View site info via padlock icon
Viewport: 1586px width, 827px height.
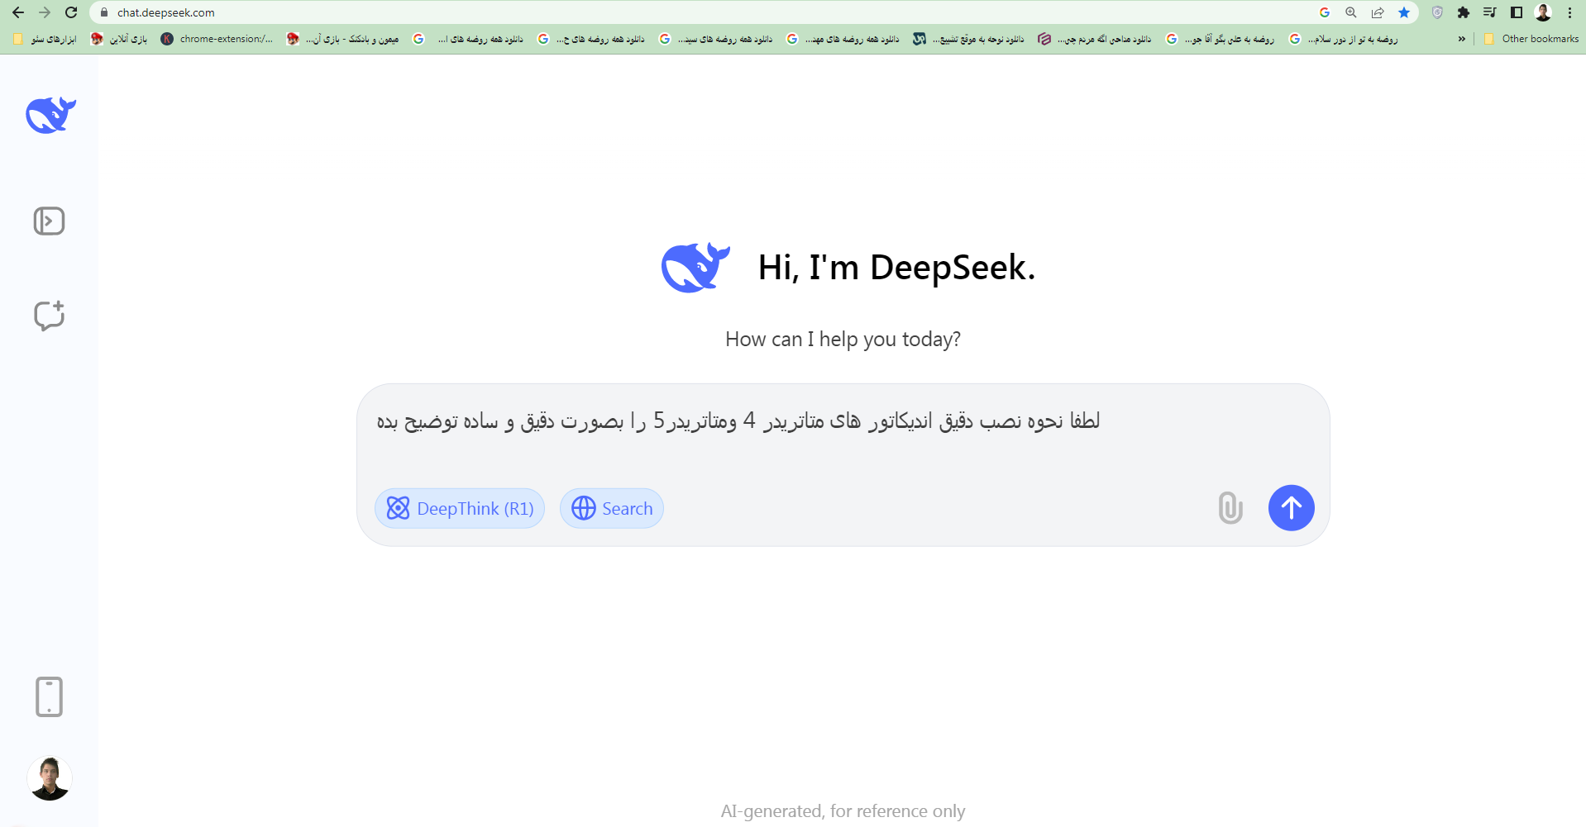104,12
